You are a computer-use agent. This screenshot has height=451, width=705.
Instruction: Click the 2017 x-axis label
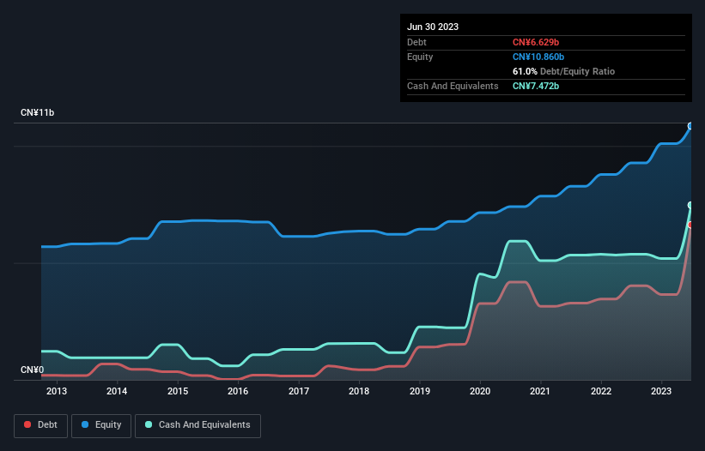point(299,391)
